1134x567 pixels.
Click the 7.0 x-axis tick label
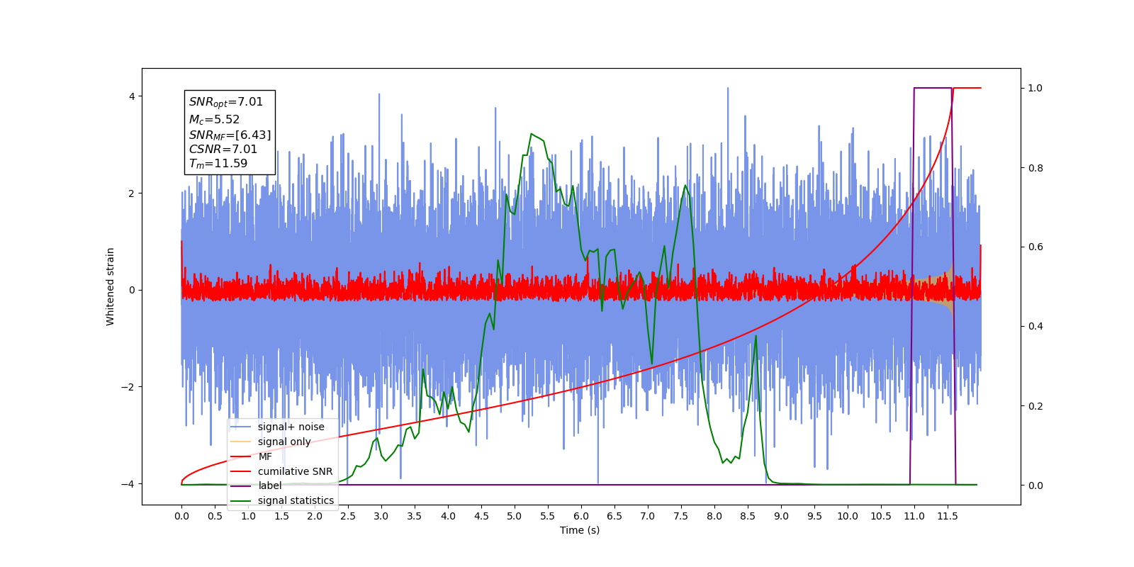tap(648, 516)
